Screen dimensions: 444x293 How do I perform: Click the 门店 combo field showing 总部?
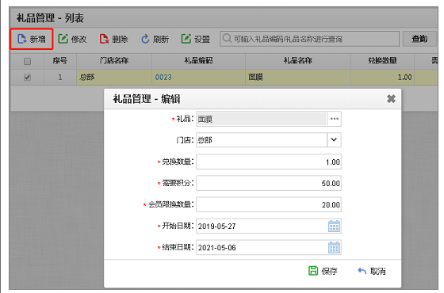262,139
